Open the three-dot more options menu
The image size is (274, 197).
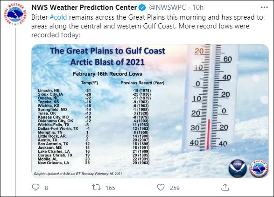click(x=264, y=7)
